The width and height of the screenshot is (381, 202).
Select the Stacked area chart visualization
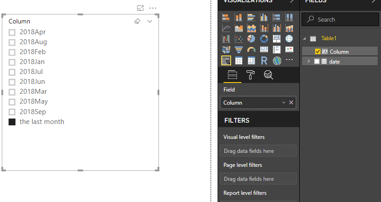[x=251, y=28]
